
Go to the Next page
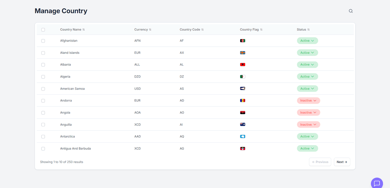tap(342, 162)
